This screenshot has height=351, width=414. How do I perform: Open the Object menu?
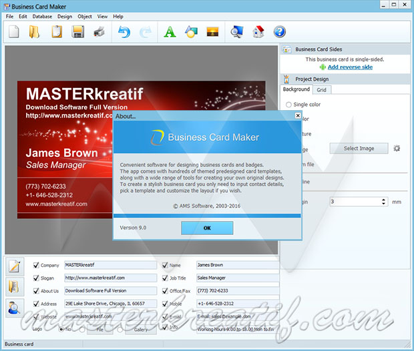coord(85,17)
